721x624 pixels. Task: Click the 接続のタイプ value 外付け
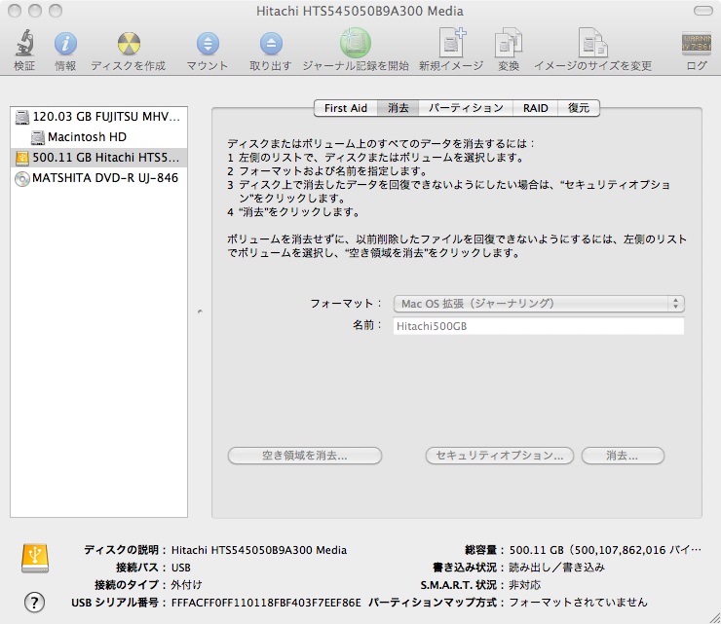pyautogui.click(x=186, y=585)
